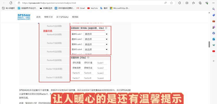Click the 顾客满意 name field
Image resolution: width=217 pixels, height=104 pixels.
[77, 68]
